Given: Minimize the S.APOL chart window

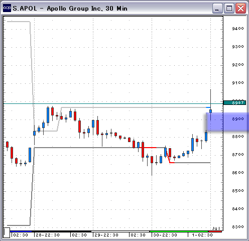Looking at the screenshot, I should (x=217, y=9).
